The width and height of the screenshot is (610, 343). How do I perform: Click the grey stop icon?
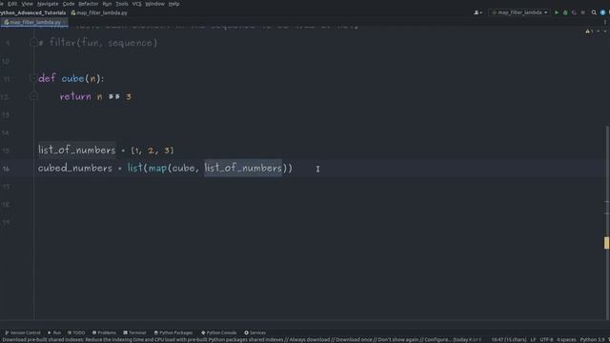[582, 12]
